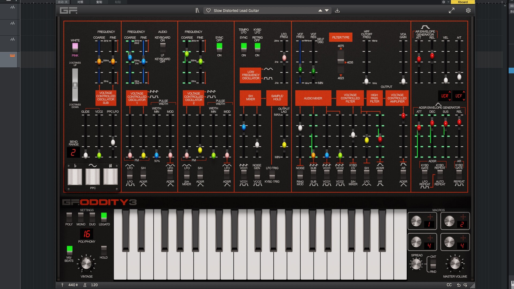Click the redo arrow in bottom bar
This screenshot has height=289, width=514.
(465, 285)
